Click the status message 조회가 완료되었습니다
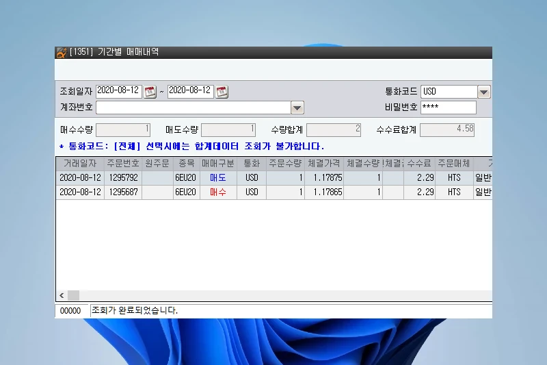The image size is (547, 365). [135, 310]
